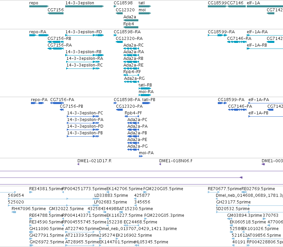Select the FGM220G05.3prime EST
The image size is (283, 247).
[146, 219]
